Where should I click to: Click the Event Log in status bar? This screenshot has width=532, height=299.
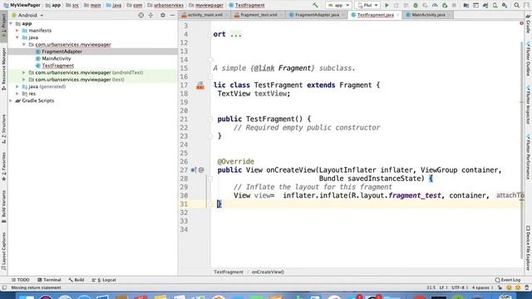point(508,280)
